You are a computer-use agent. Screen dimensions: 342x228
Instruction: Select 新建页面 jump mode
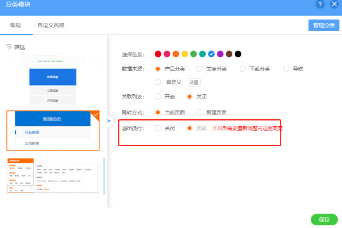[200, 112]
